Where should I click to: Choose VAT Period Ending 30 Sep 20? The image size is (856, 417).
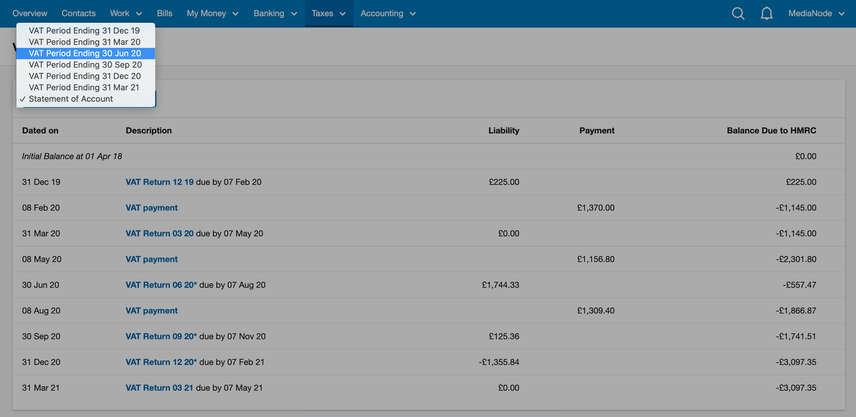point(86,65)
